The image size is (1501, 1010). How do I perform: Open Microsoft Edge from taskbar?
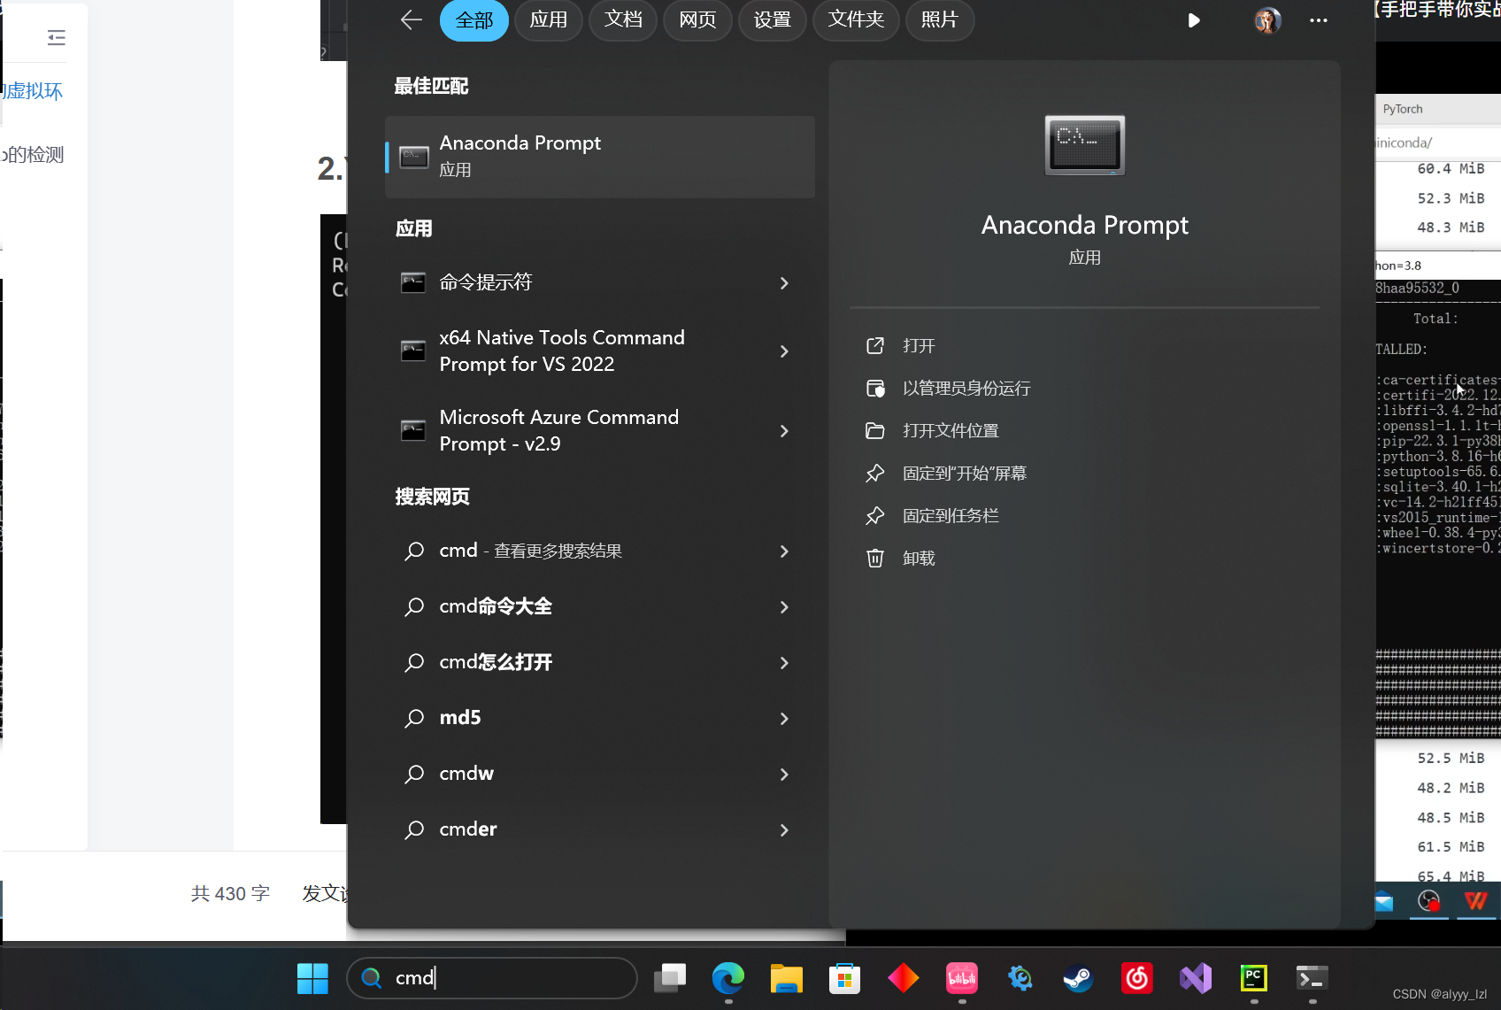[x=728, y=978]
